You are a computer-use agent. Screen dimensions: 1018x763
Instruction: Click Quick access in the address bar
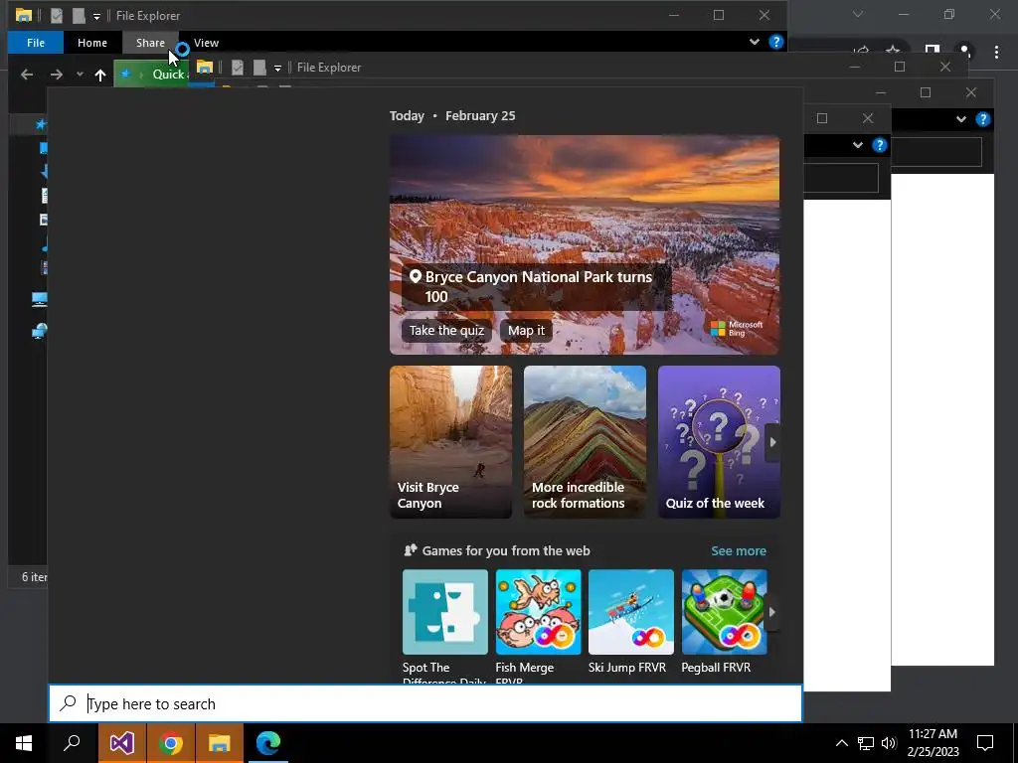point(168,75)
